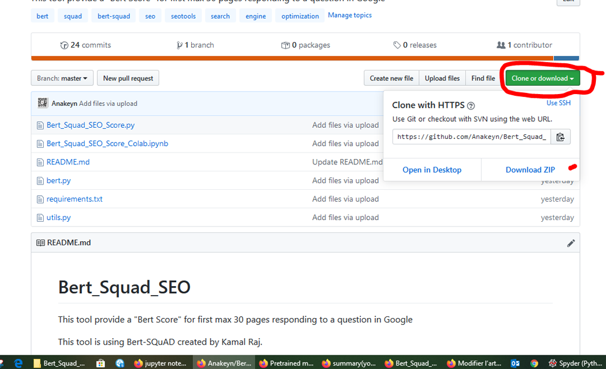Click the book icon in README.md header
Viewport: 606px width, 369px height.
coord(41,243)
